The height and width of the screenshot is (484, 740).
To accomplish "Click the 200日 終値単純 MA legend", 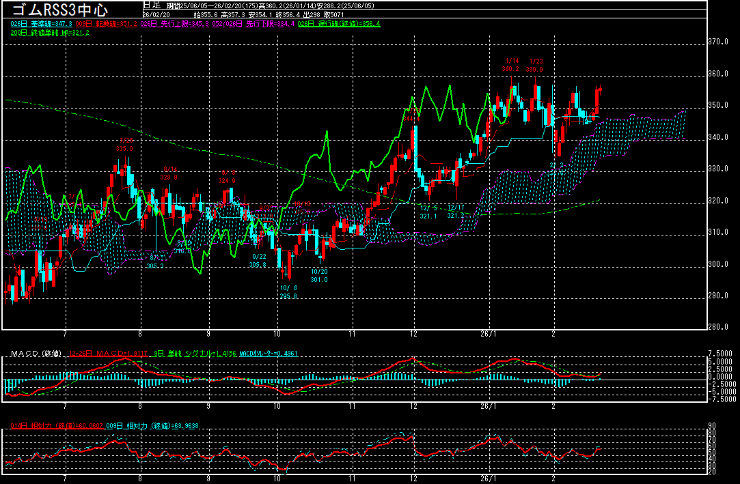I will click(40, 33).
